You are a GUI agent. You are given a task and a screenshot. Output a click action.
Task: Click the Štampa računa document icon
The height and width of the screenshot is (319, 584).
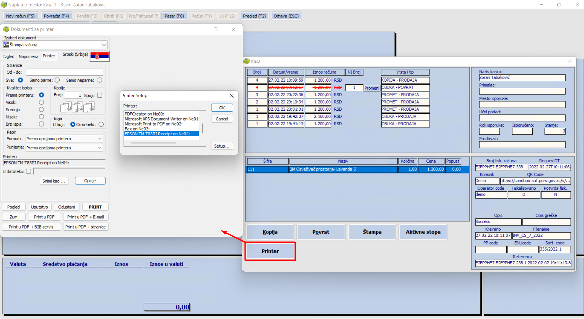(x=6, y=45)
